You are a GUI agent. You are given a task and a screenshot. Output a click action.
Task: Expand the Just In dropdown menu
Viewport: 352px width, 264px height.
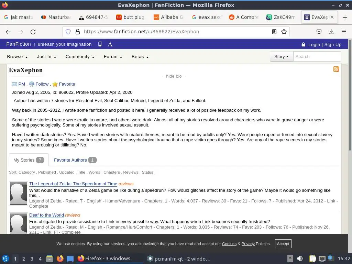coord(47,57)
